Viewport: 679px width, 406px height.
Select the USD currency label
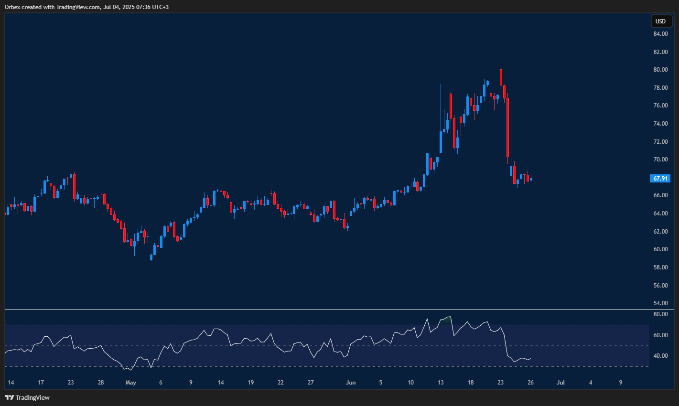pos(661,21)
